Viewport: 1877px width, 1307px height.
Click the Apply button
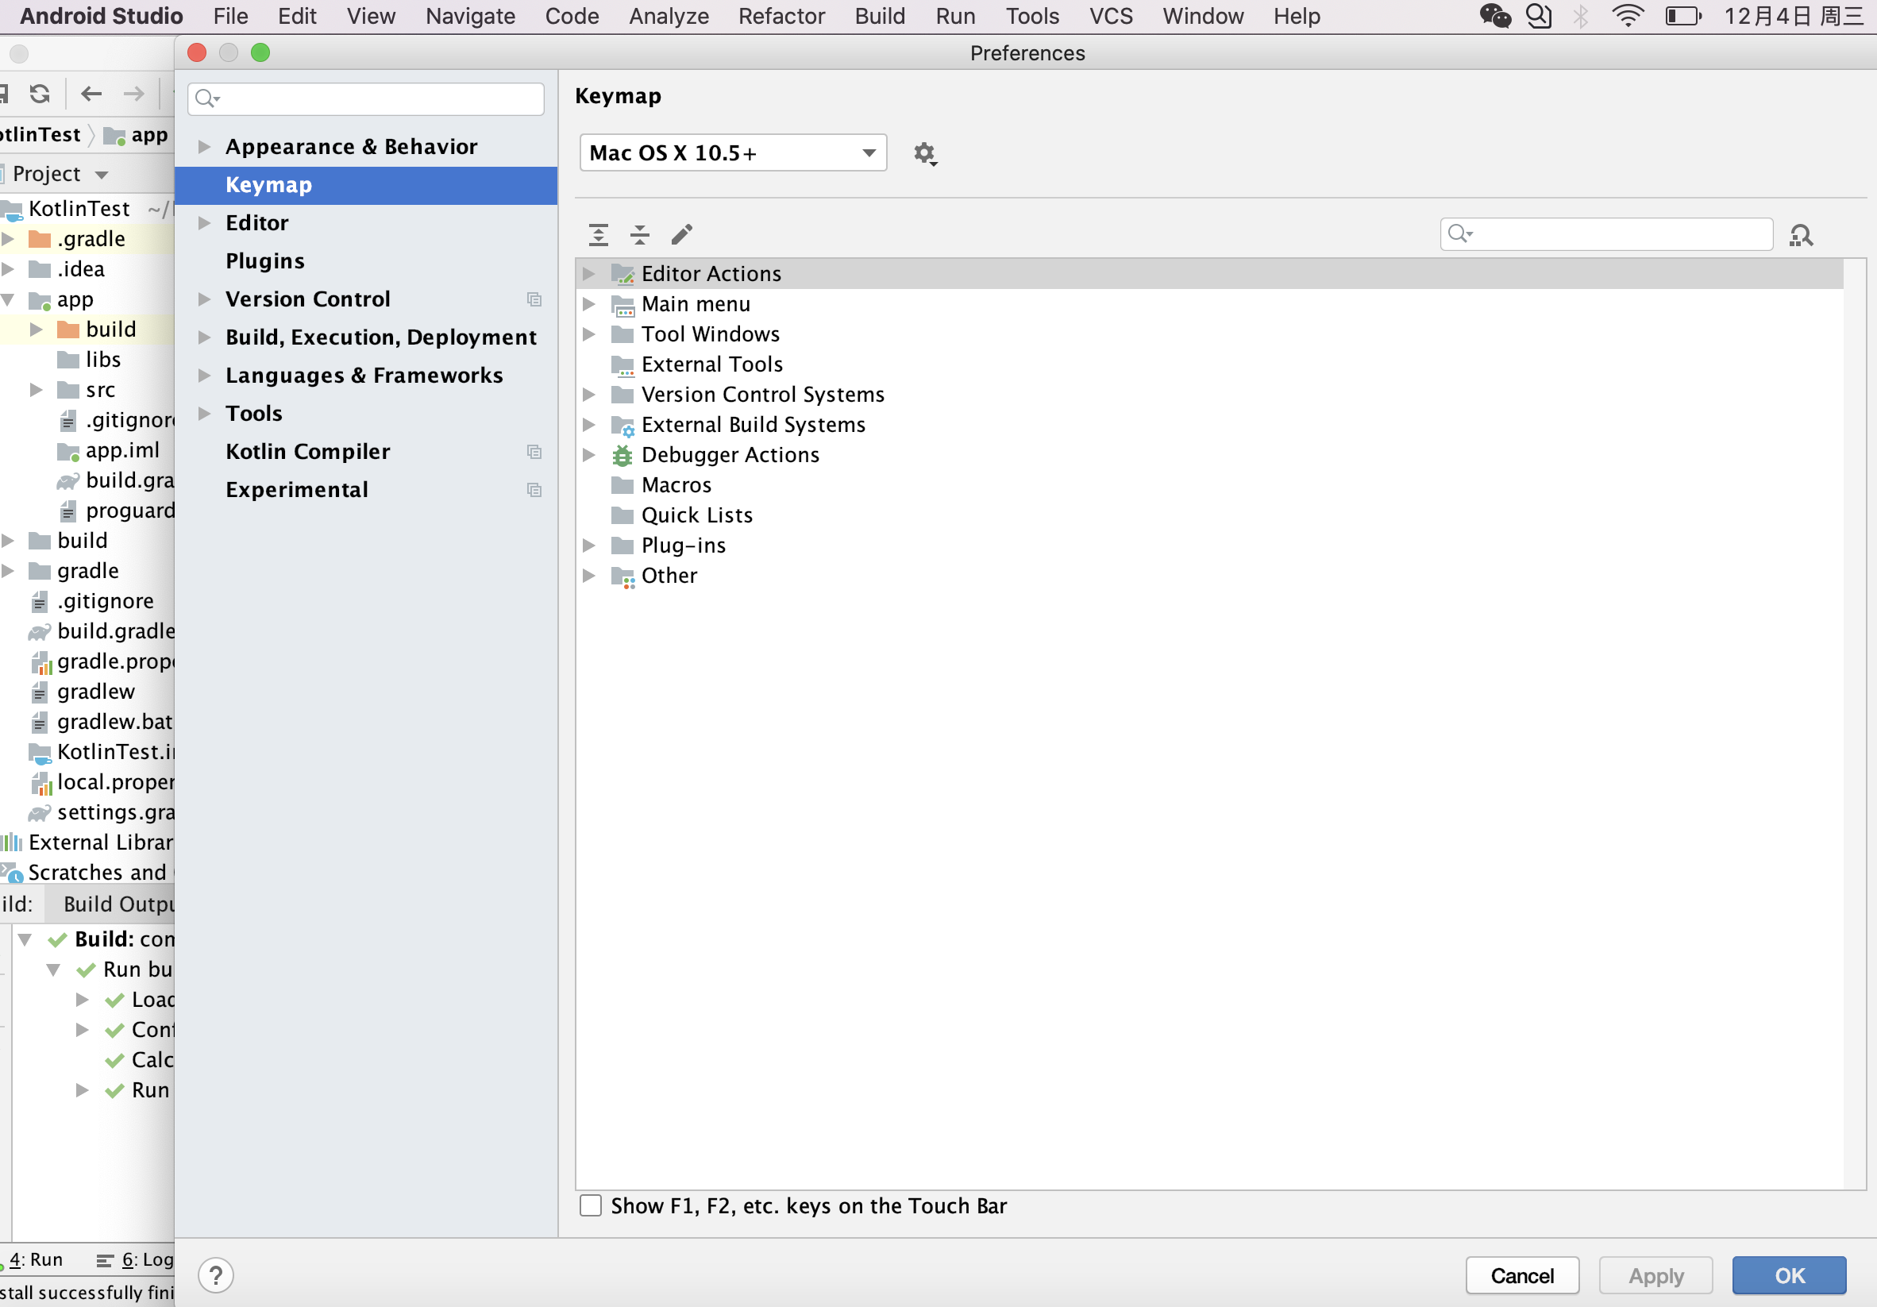point(1655,1275)
